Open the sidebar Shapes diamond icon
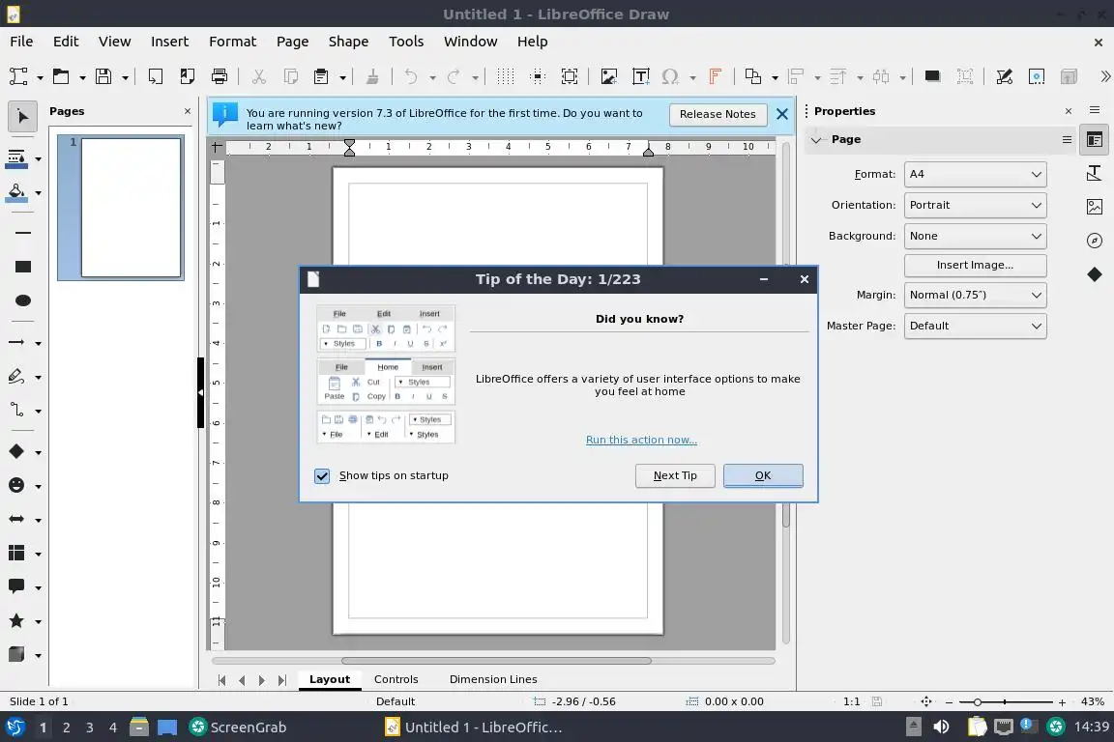The height and width of the screenshot is (742, 1114). (1095, 274)
